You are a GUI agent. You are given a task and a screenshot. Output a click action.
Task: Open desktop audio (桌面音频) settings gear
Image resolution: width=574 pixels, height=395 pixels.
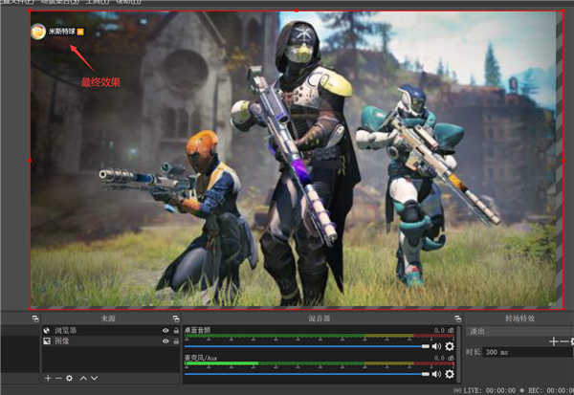click(450, 346)
